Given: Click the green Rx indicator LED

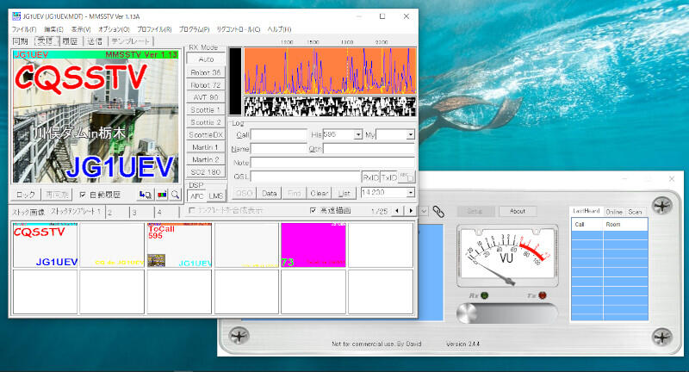Looking at the screenshot, I should pos(485,295).
